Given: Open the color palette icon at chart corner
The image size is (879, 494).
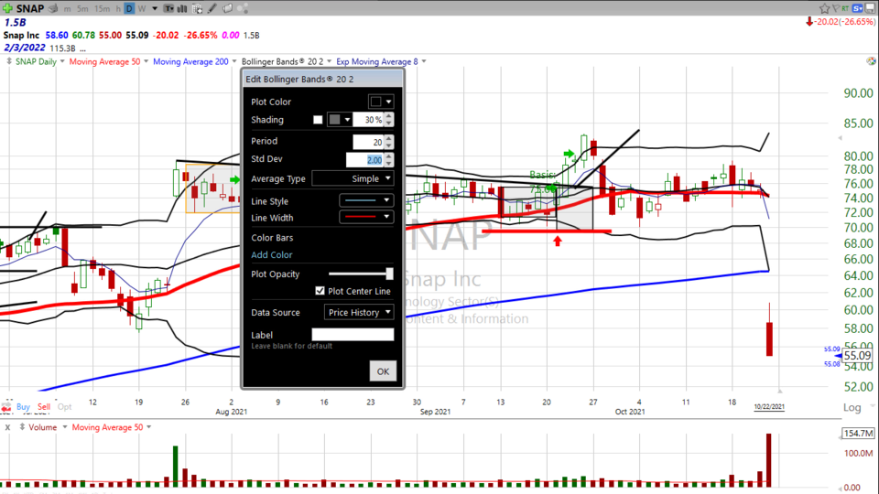Looking at the screenshot, I should pos(871,61).
